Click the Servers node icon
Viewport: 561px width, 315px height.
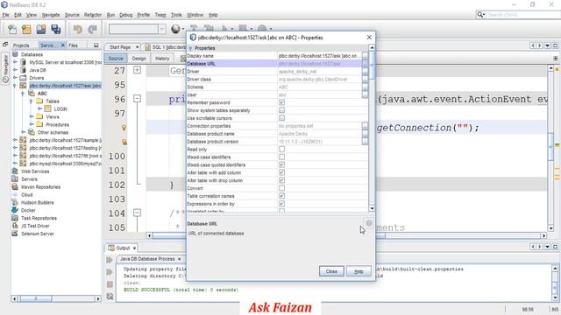pyautogui.click(x=15, y=178)
